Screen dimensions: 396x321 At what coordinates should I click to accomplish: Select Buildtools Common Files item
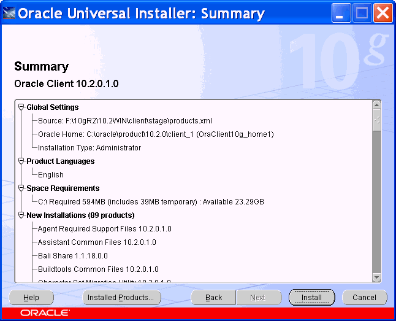pyautogui.click(x=98, y=269)
